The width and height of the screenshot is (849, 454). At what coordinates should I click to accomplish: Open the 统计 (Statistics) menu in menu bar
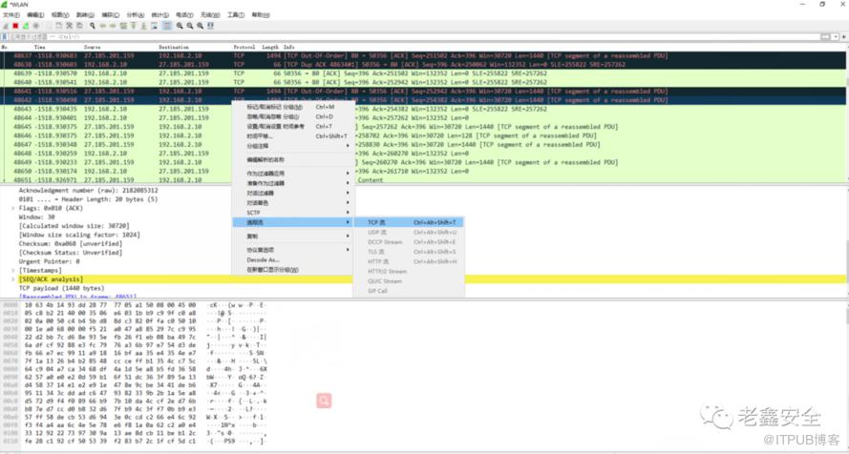coord(159,15)
